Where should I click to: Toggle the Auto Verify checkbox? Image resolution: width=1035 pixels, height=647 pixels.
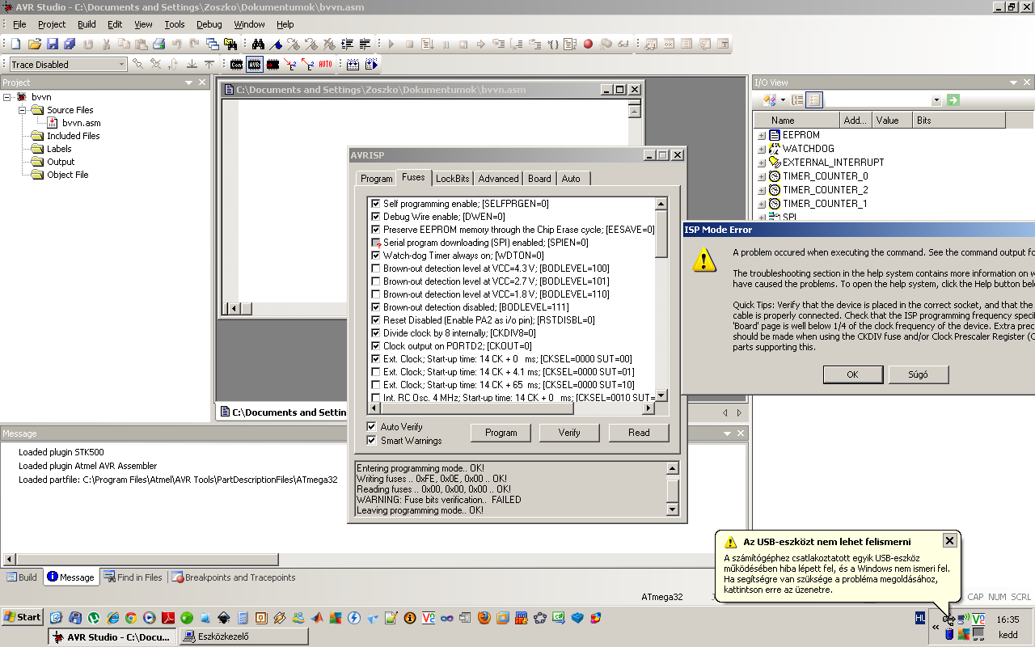372,426
